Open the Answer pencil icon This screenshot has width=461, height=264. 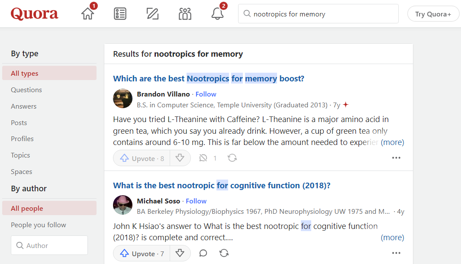[152, 14]
